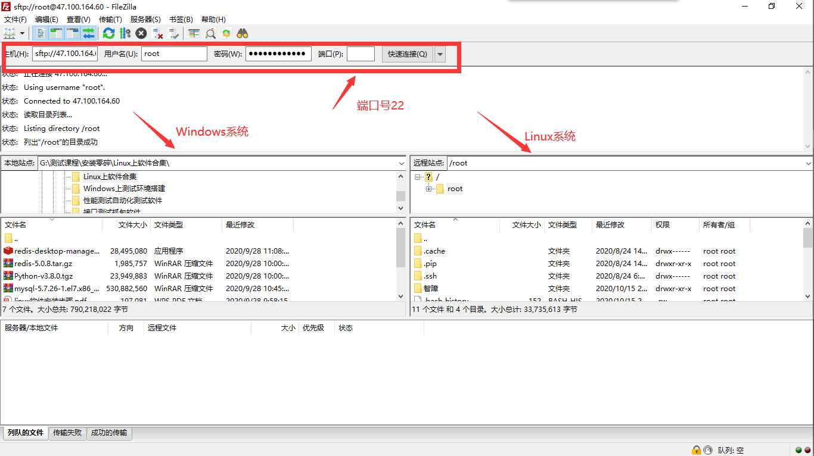Select Windows上测试环境搭建 folder in local tree
This screenshot has width=814, height=456.
(124, 188)
